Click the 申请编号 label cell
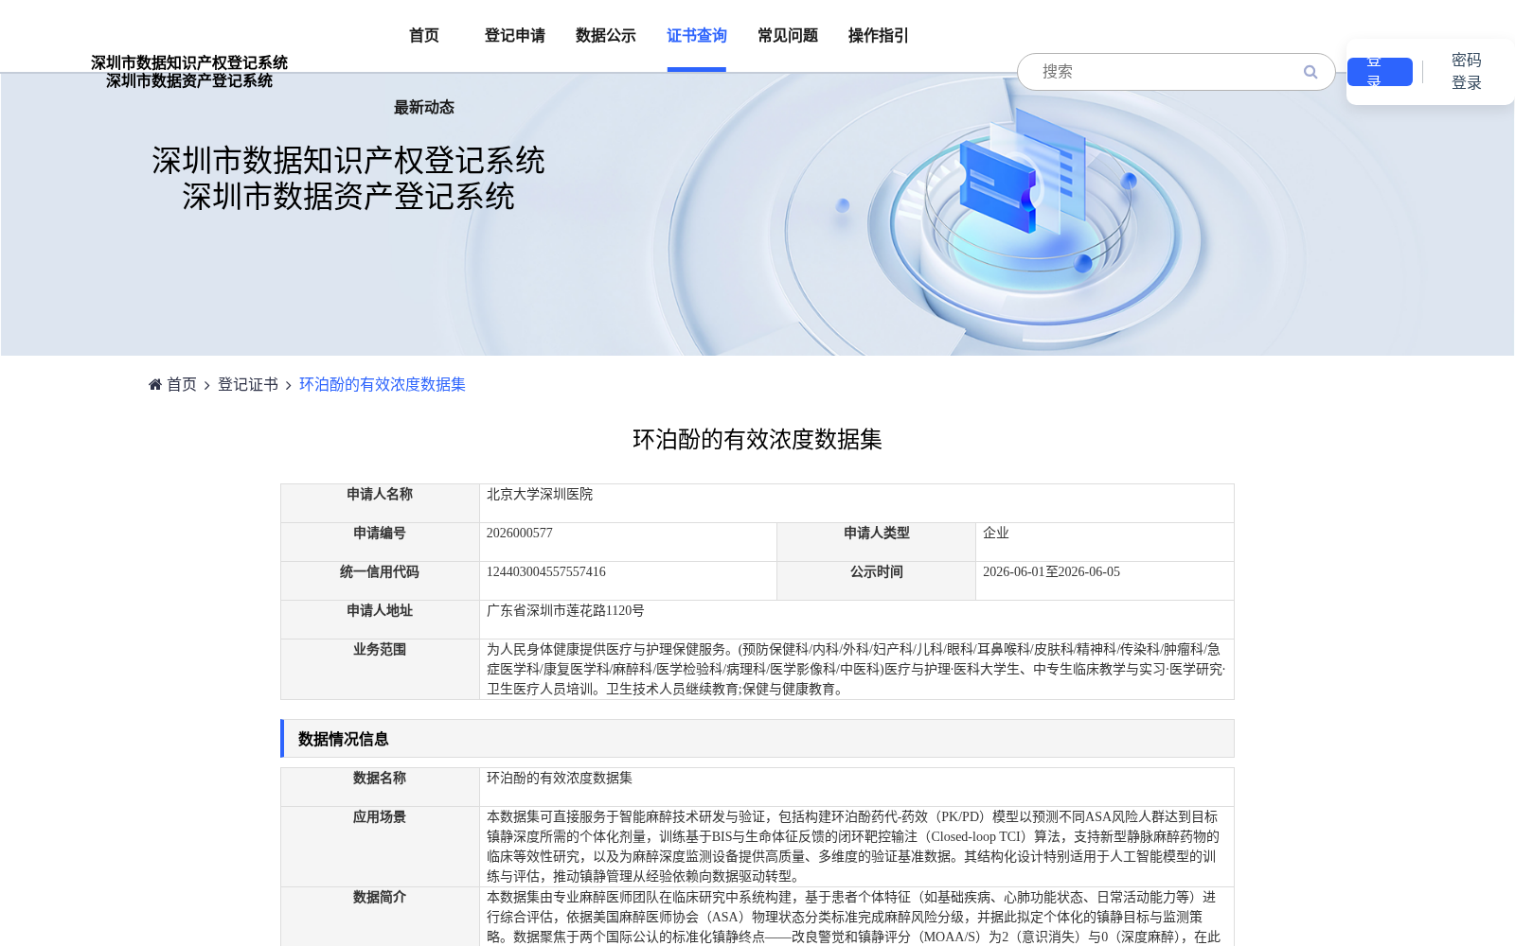 pyautogui.click(x=380, y=542)
